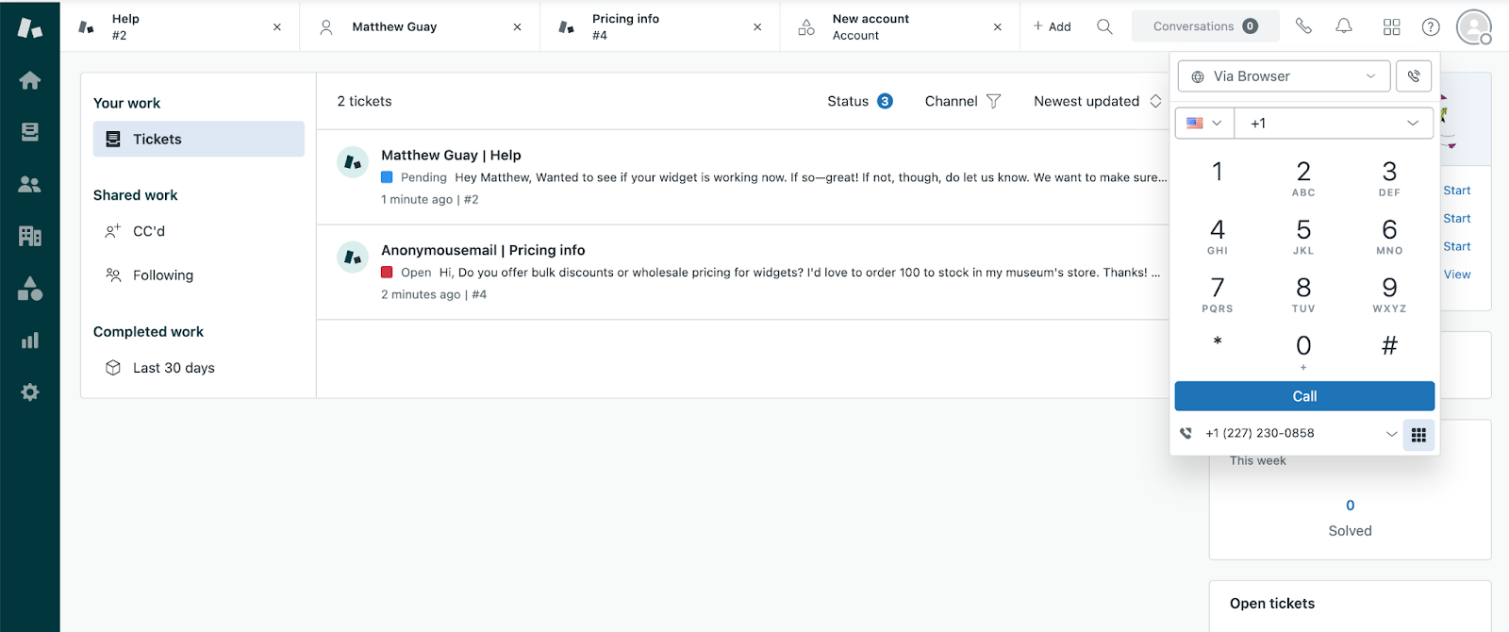Open the notifications bell icon

[1344, 26]
